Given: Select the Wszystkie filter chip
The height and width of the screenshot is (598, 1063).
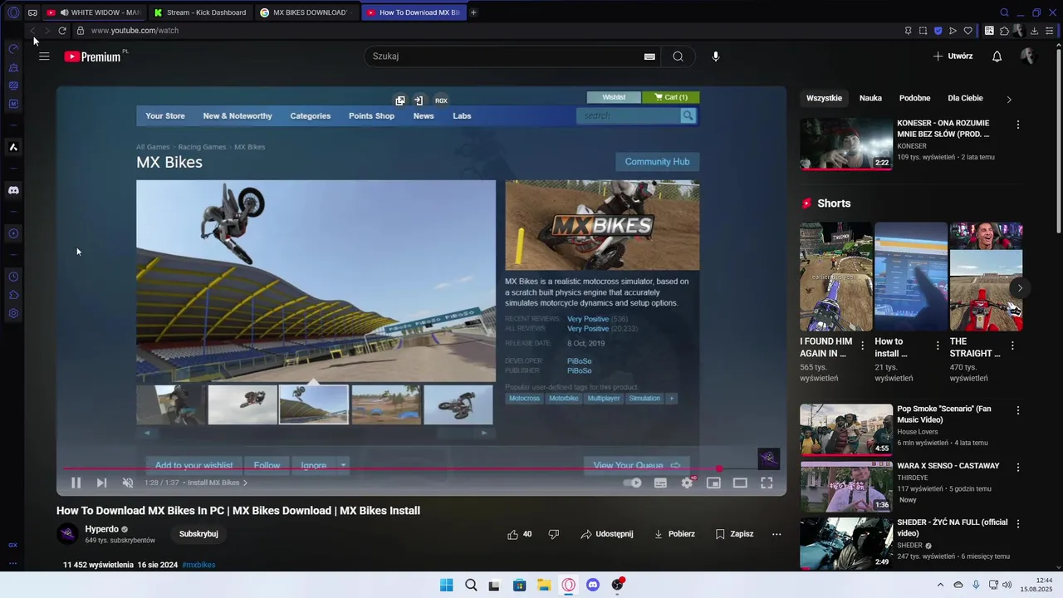Looking at the screenshot, I should 824,98.
